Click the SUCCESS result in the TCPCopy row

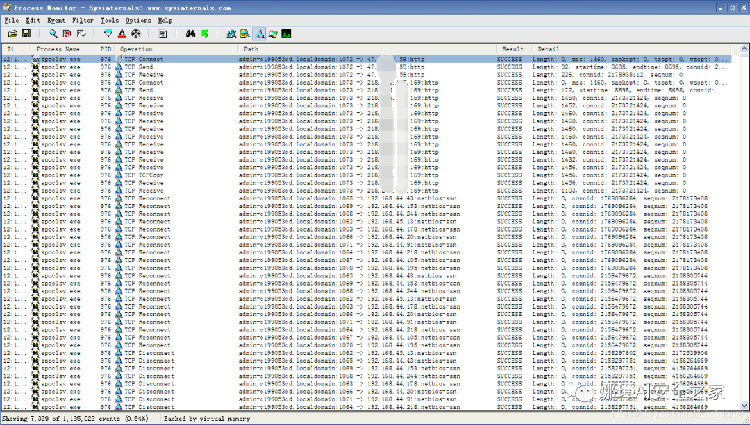[x=510, y=175]
